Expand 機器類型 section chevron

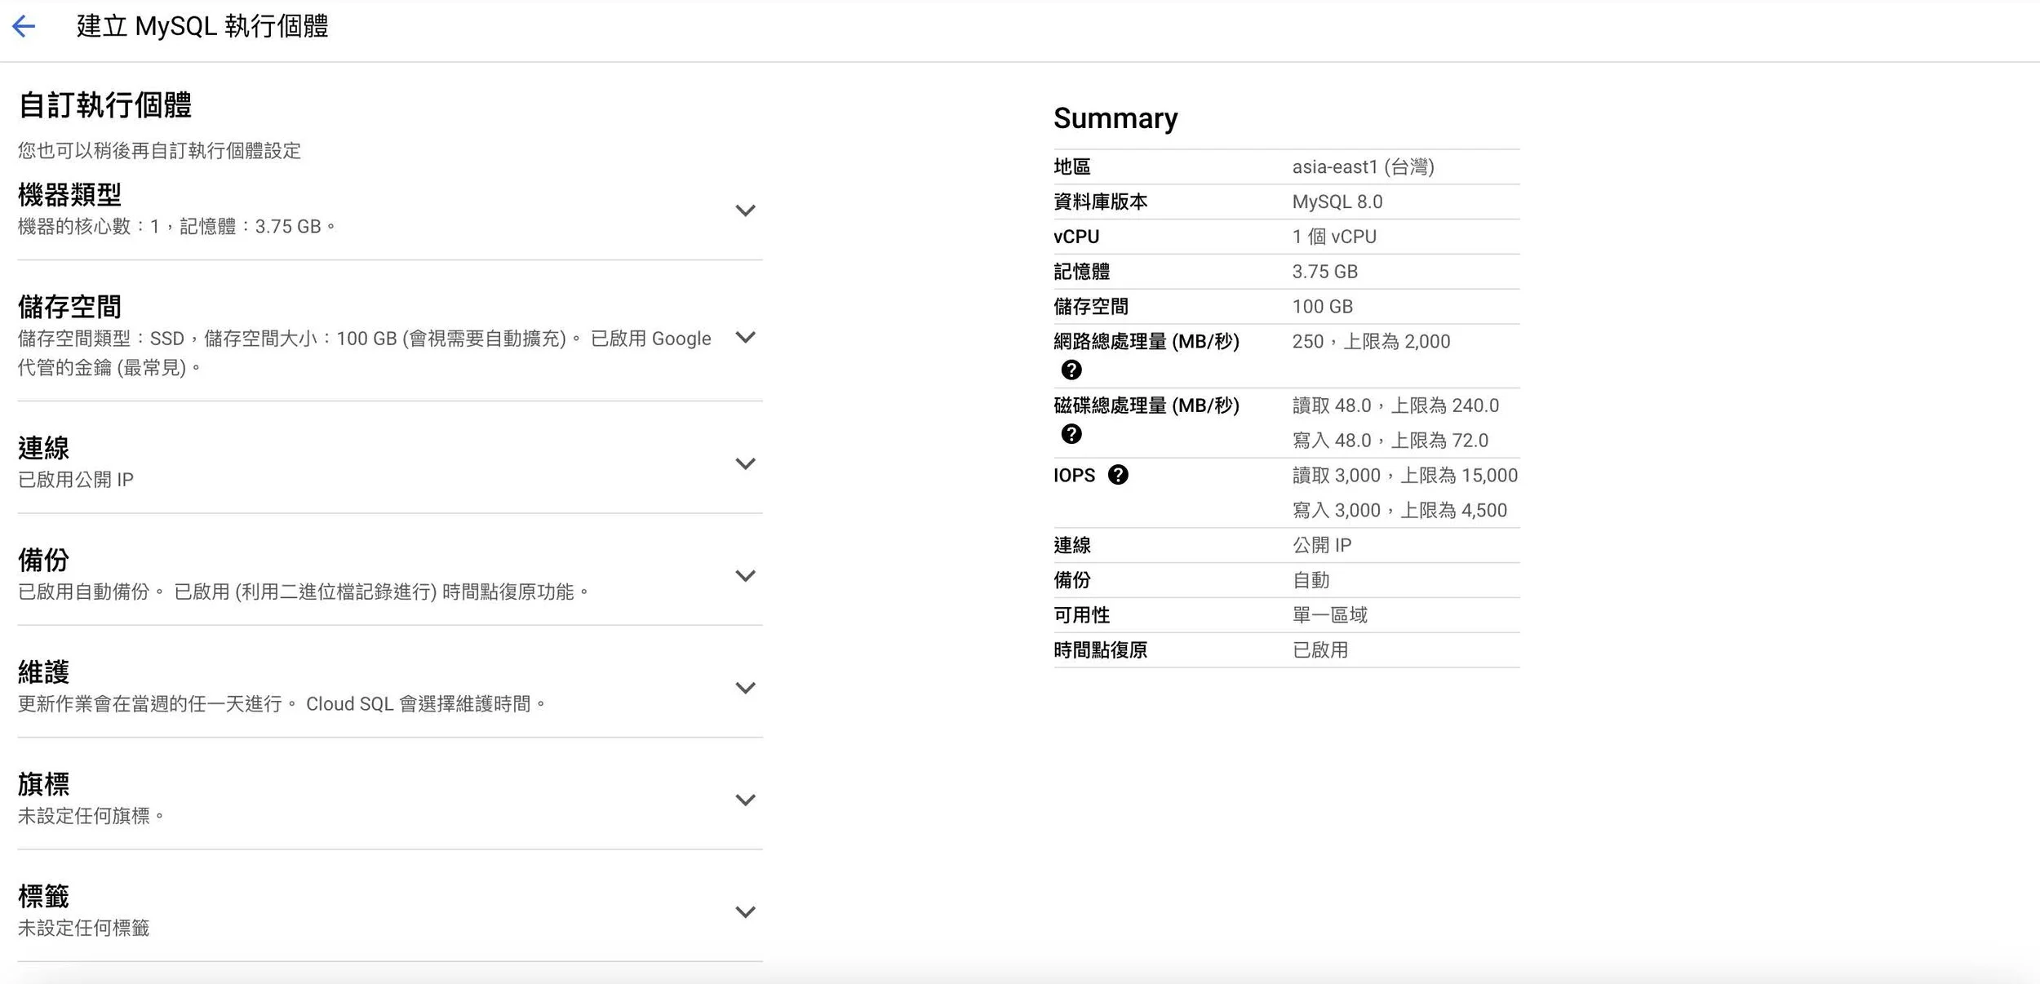745,211
